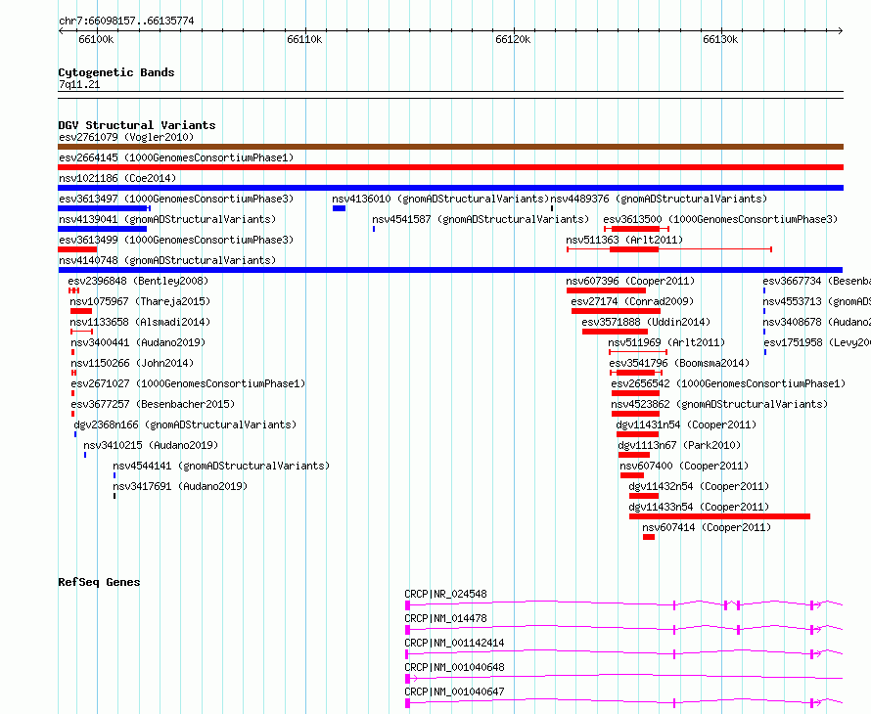Viewport: 871px width, 714px height.
Task: Open the esv1751958 variant label
Action: (x=817, y=342)
